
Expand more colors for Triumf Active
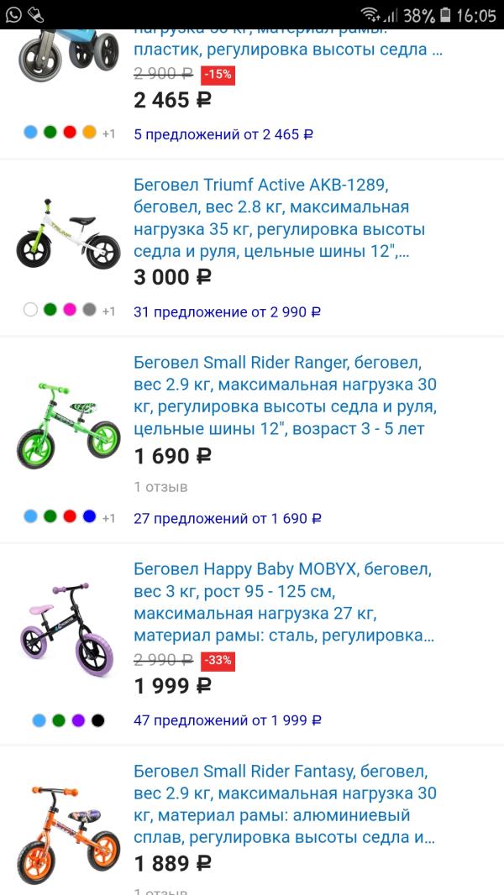tap(108, 311)
